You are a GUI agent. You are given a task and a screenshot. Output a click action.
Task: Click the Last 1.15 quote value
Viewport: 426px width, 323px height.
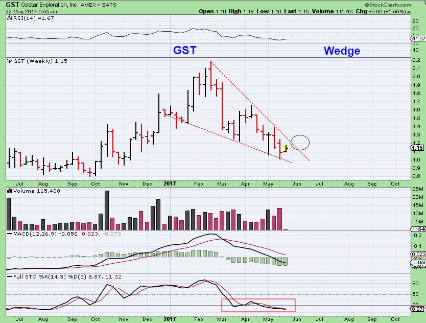tap(296, 11)
